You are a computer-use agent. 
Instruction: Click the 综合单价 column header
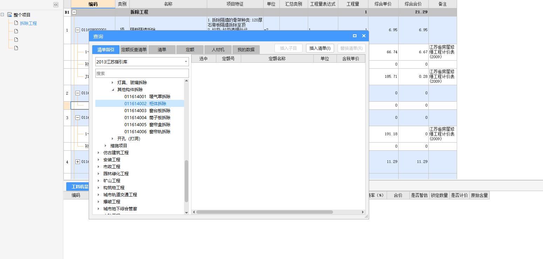[383, 4]
